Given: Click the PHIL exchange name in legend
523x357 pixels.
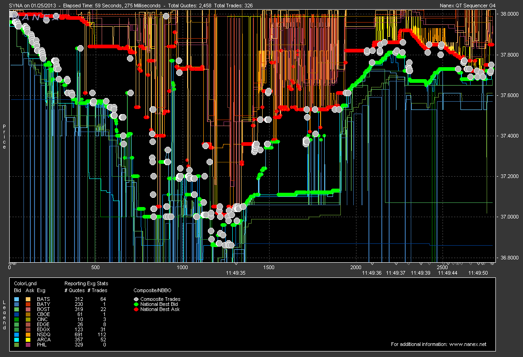Looking at the screenshot, I should (x=42, y=345).
